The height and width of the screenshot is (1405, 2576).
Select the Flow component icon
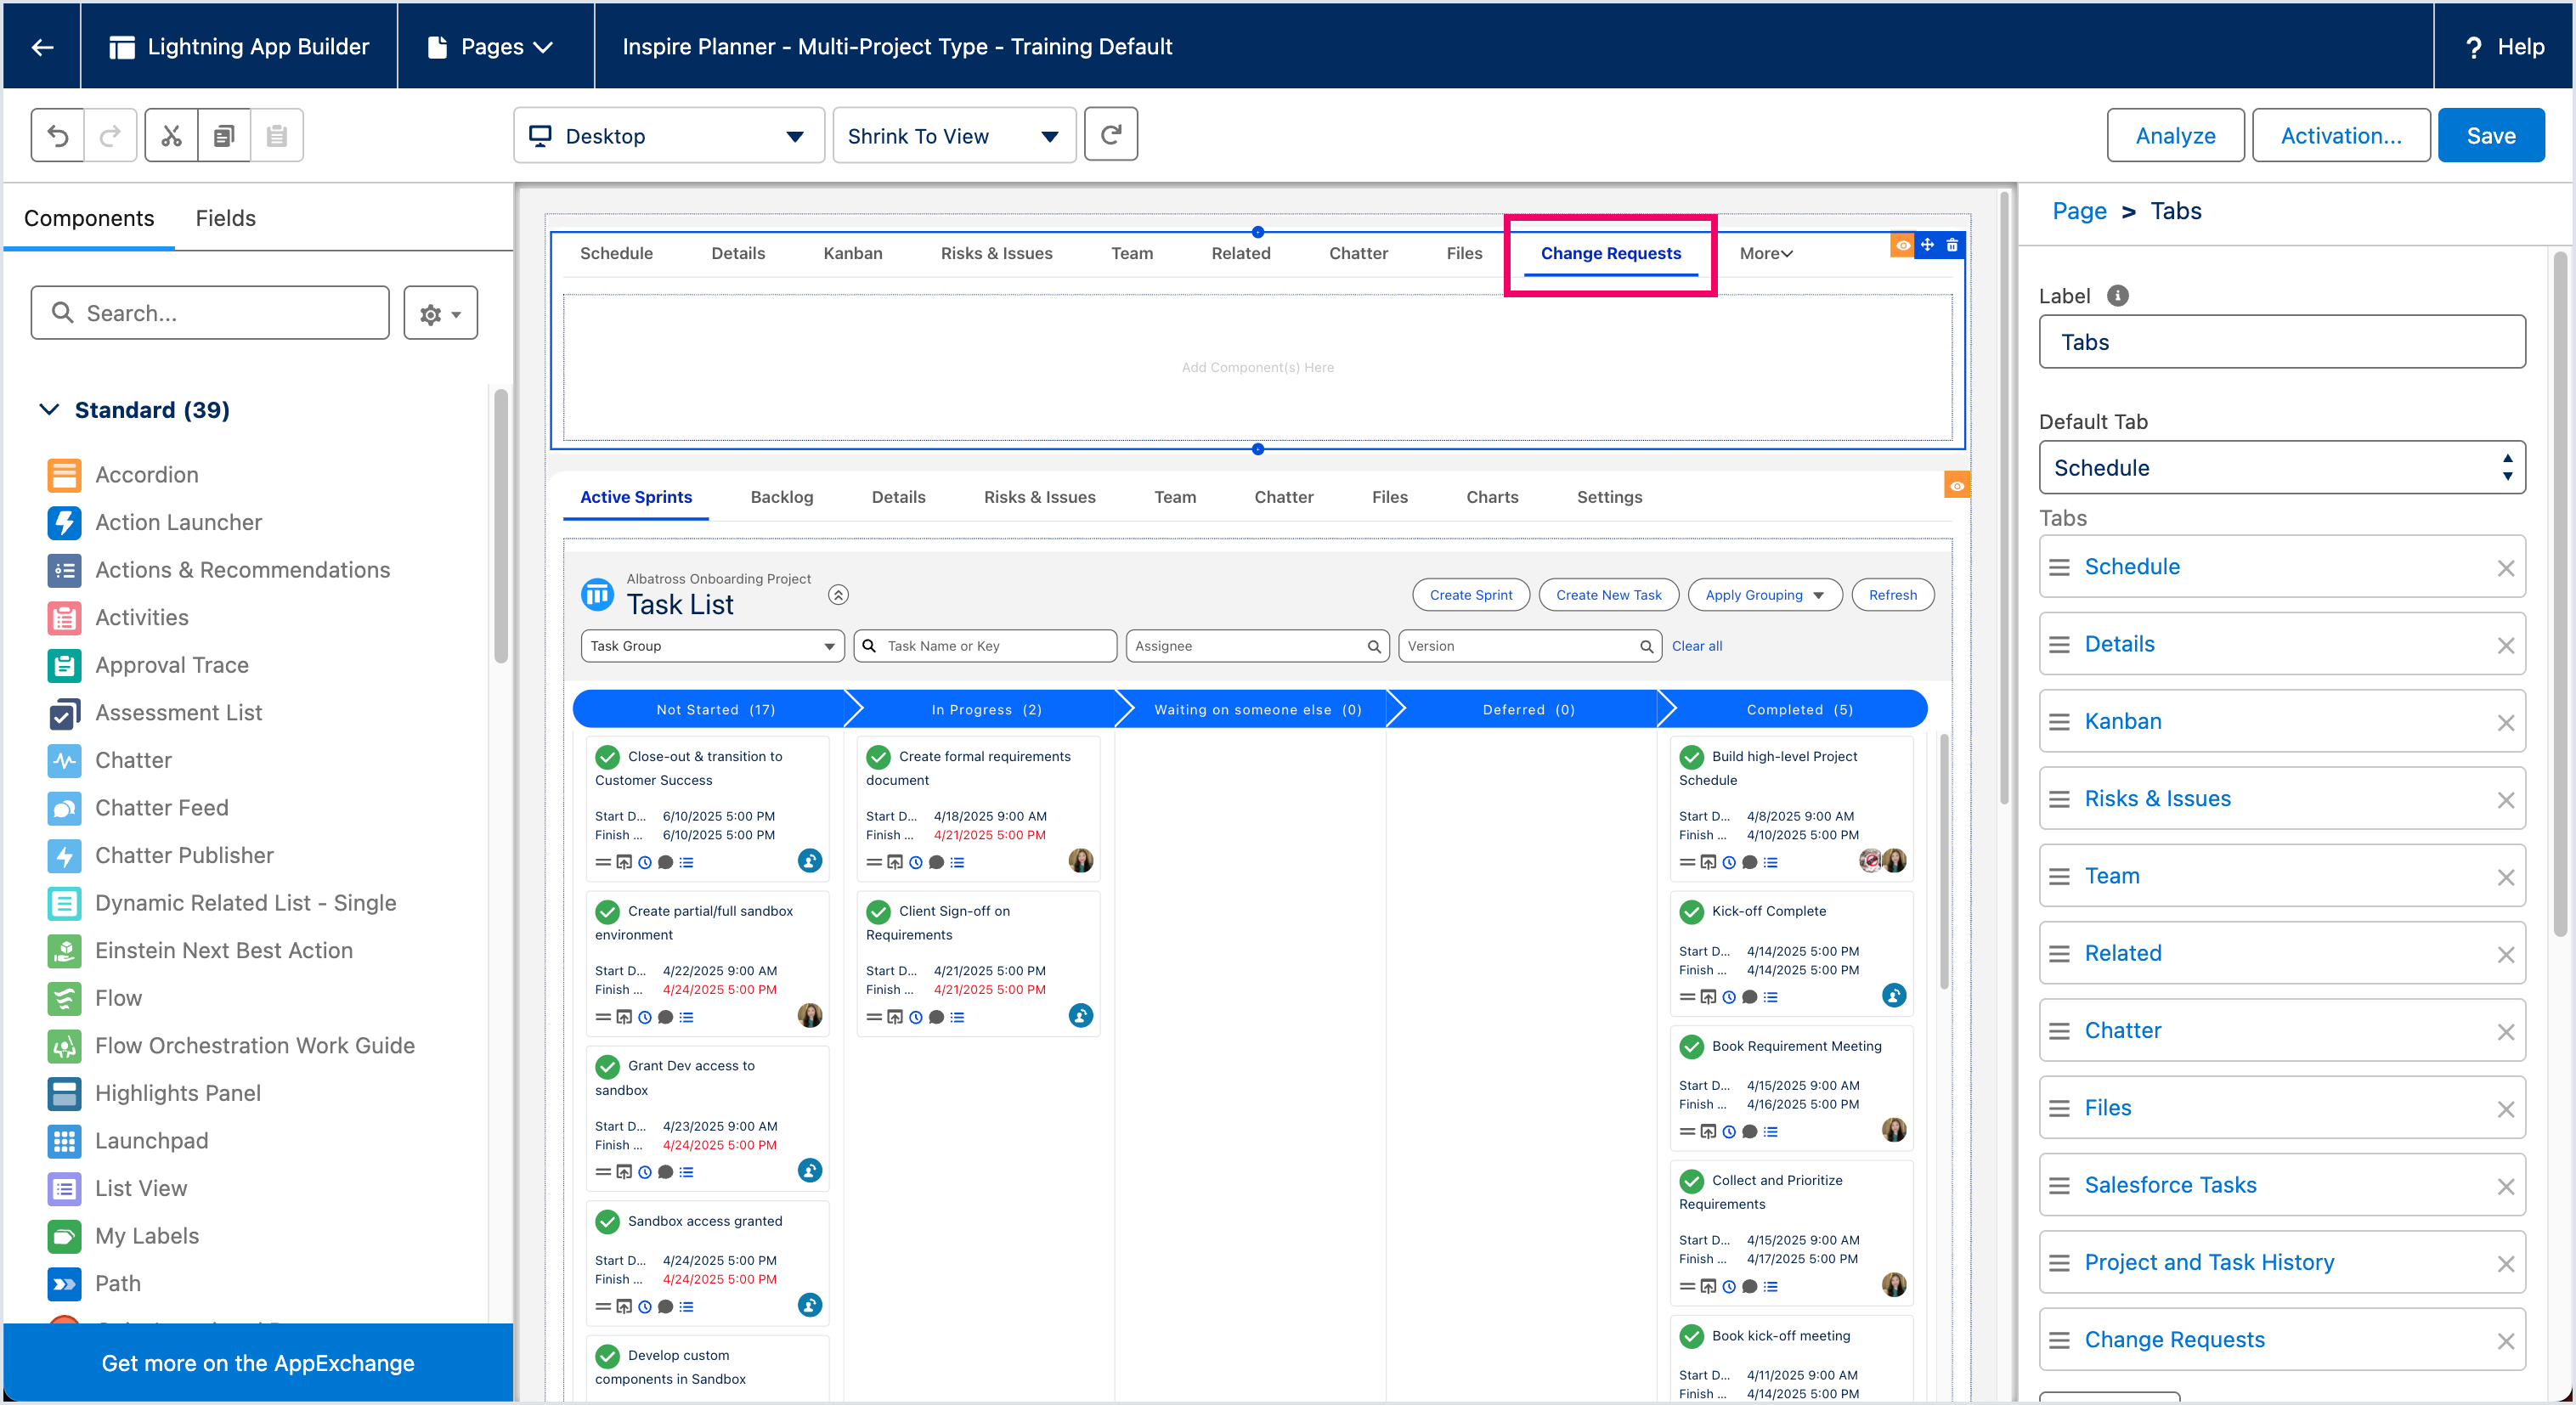coord(64,998)
